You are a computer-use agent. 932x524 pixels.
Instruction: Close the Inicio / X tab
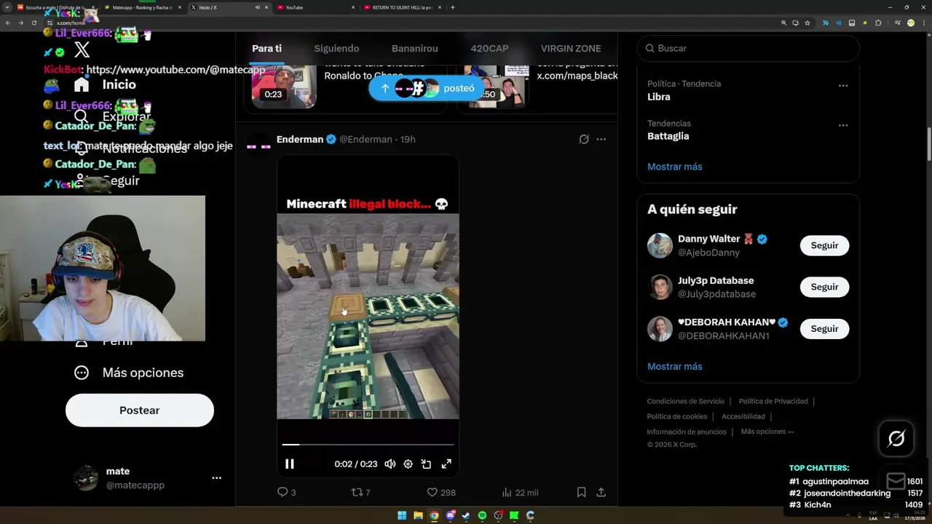[x=266, y=7]
